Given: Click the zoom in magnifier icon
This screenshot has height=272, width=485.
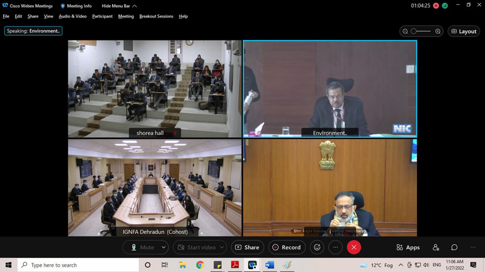Looking at the screenshot, I should (438, 31).
